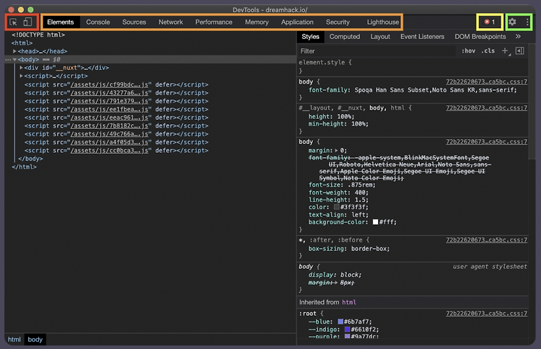Open stylesheet link beside :root rule

pyautogui.click(x=486, y=314)
